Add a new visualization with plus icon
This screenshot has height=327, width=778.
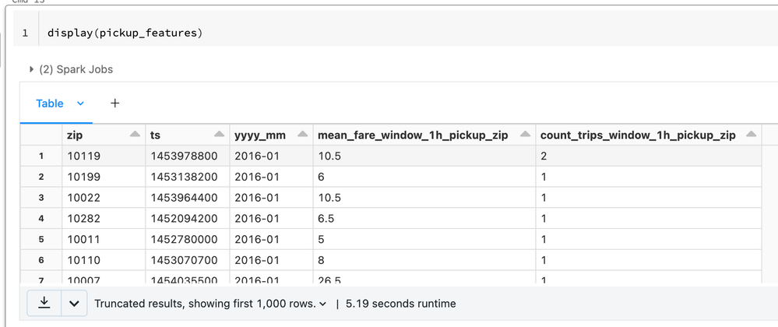pos(114,103)
